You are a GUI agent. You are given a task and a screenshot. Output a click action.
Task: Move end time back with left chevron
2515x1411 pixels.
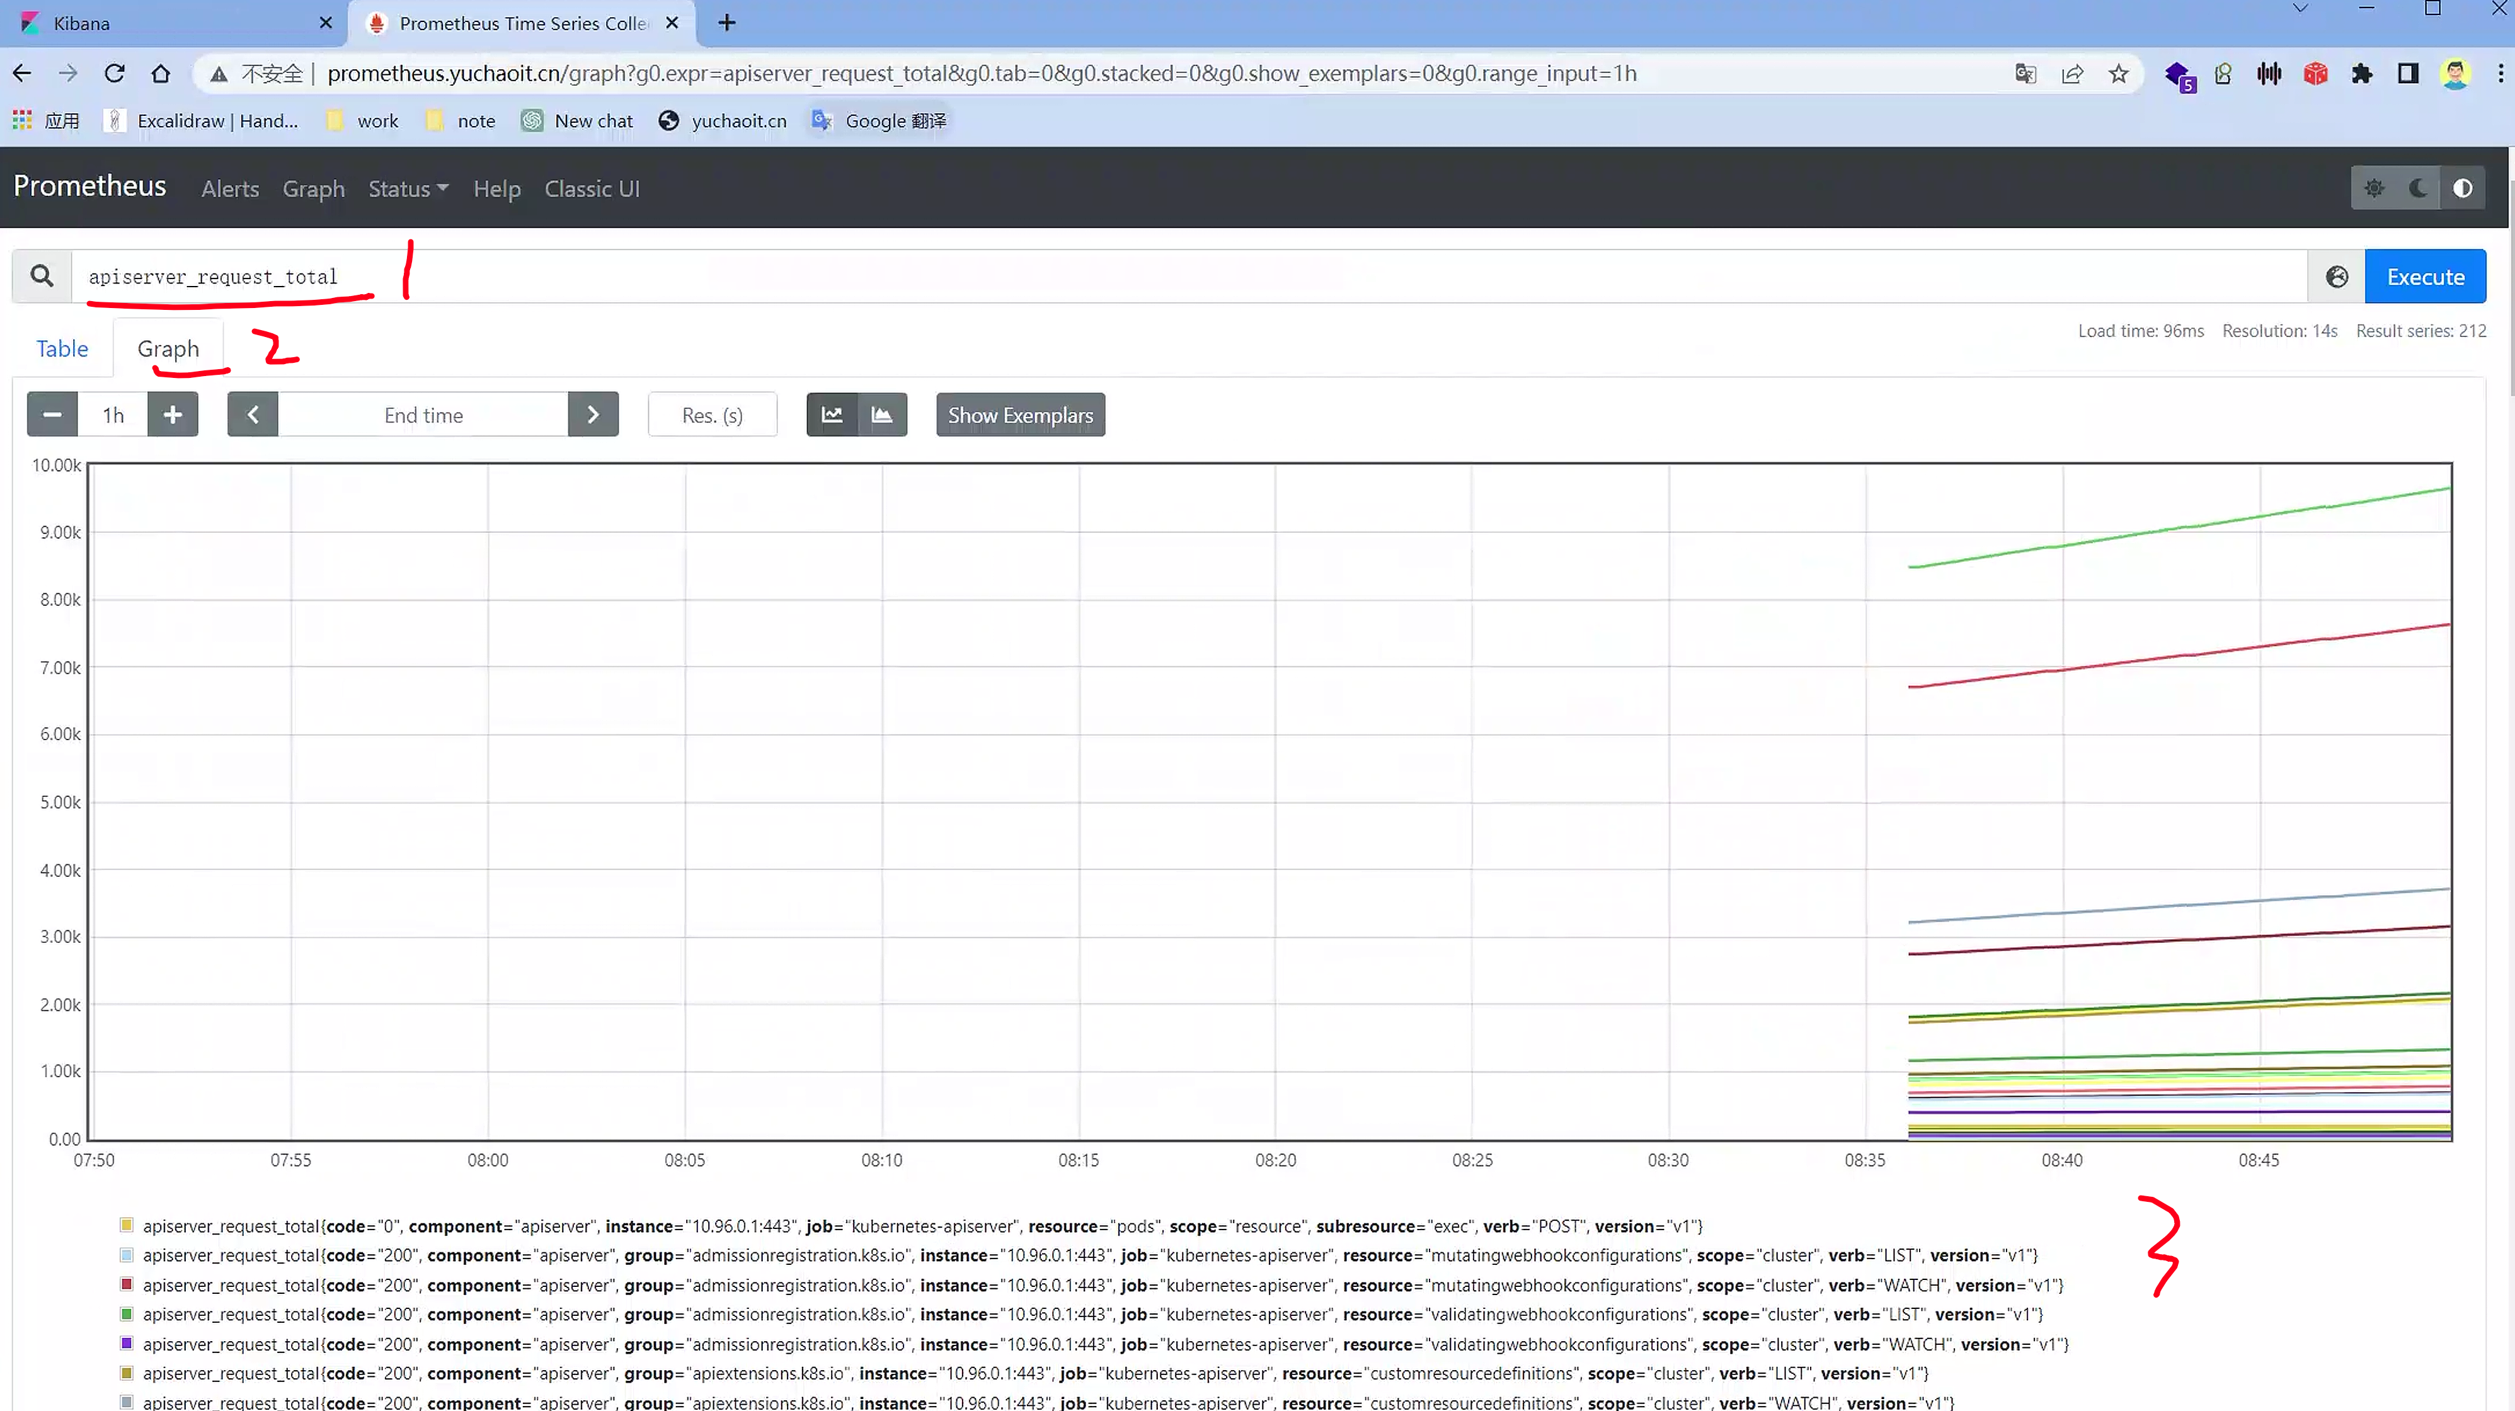(x=253, y=415)
